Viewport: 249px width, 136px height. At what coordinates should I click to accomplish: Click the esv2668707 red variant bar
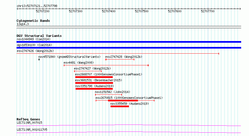pos(94,77)
